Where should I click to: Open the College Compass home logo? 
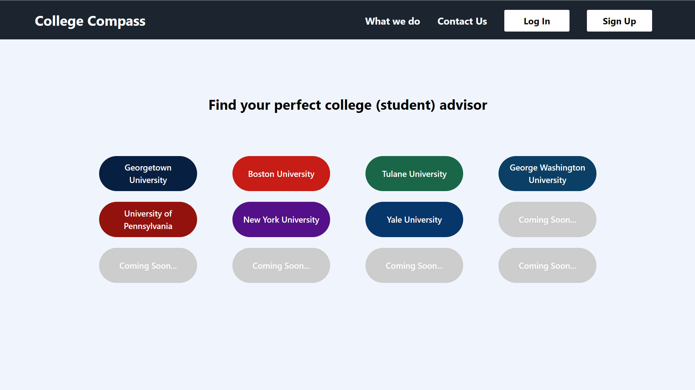[x=90, y=21]
